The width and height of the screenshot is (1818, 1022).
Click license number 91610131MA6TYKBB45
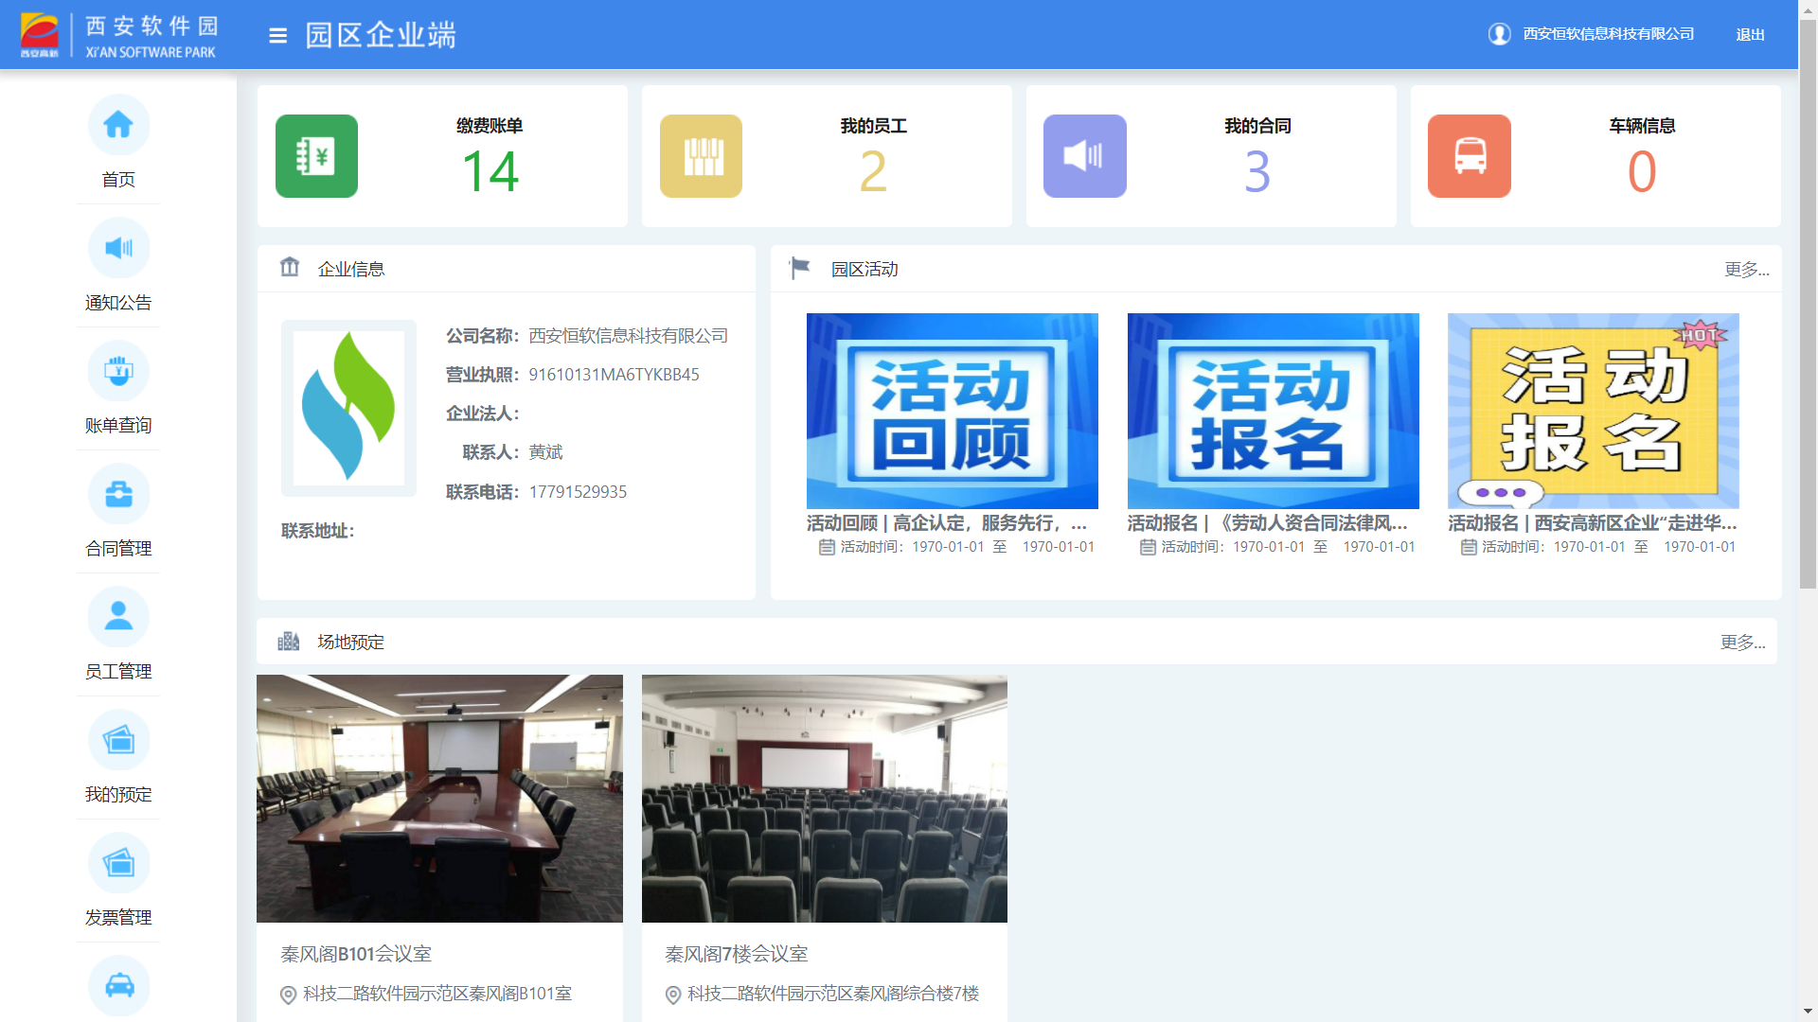[614, 375]
